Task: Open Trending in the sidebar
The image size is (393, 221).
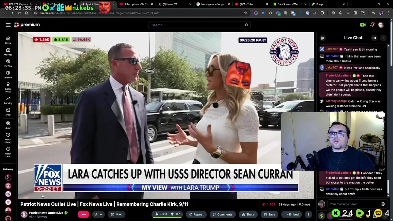Action: point(8,100)
